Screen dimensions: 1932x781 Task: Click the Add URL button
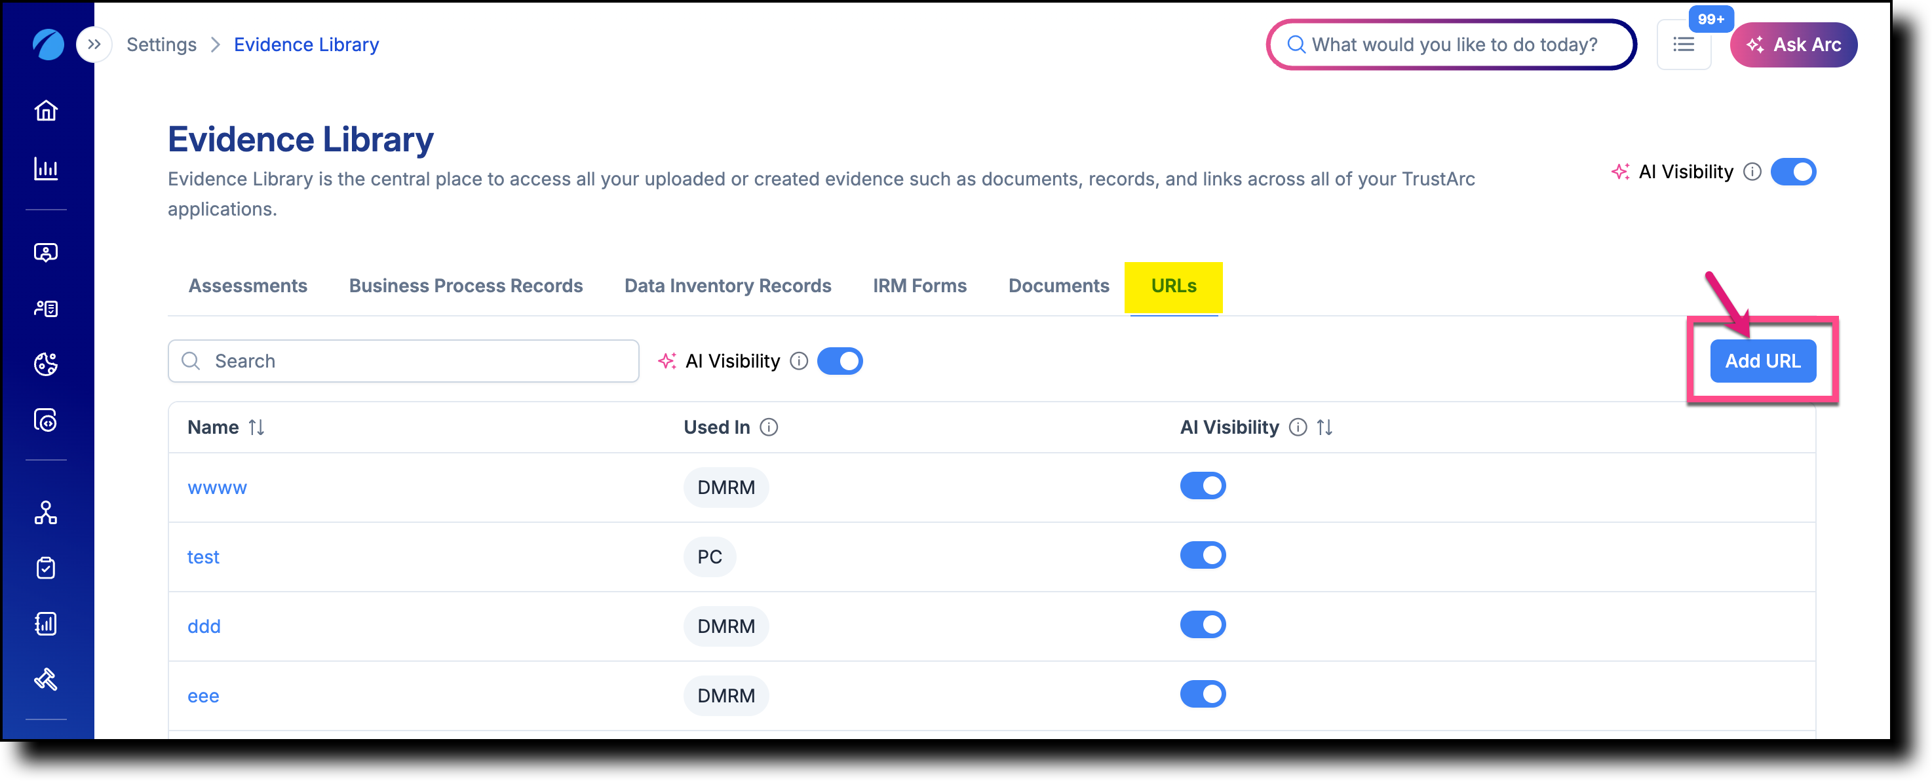1762,361
